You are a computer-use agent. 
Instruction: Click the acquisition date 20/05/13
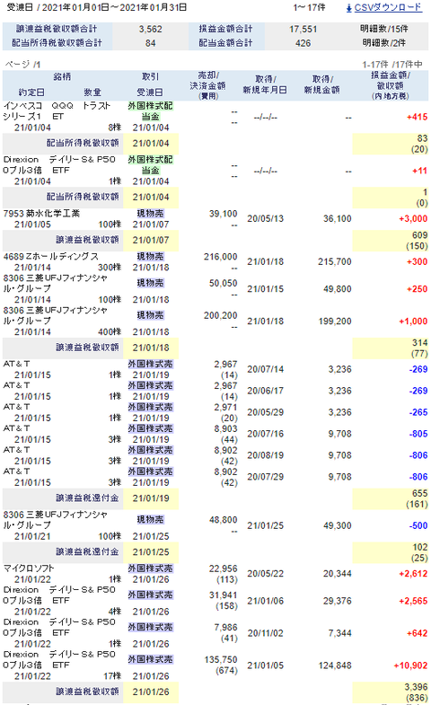click(265, 219)
